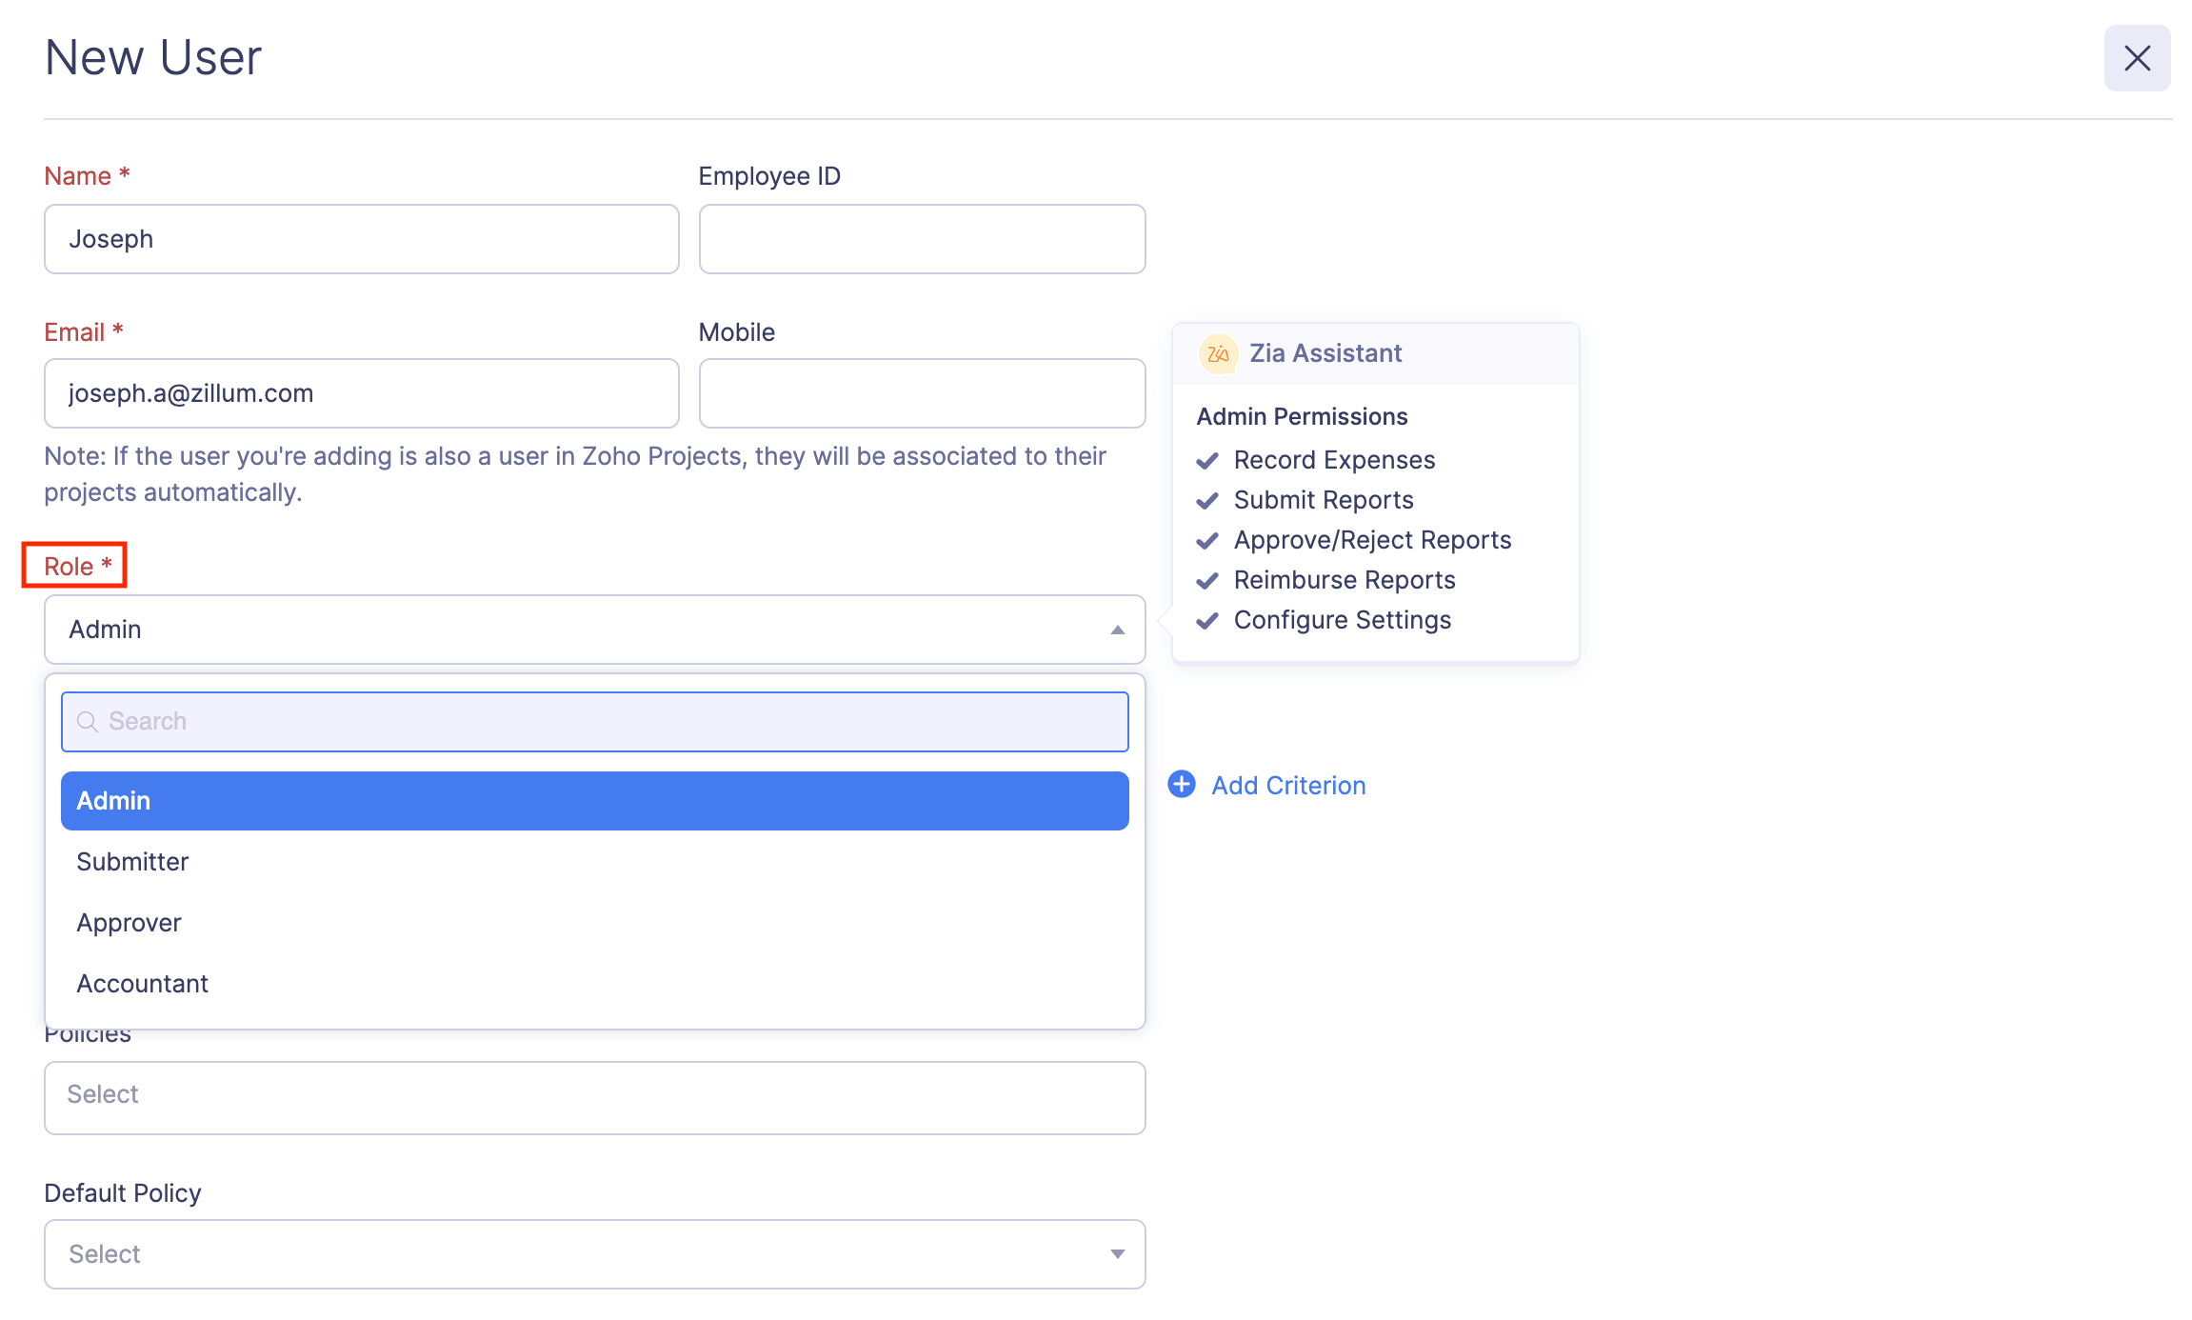Click the checkmark beside Record Expenses
Image resolution: width=2192 pixels, height=1320 pixels.
tap(1207, 460)
